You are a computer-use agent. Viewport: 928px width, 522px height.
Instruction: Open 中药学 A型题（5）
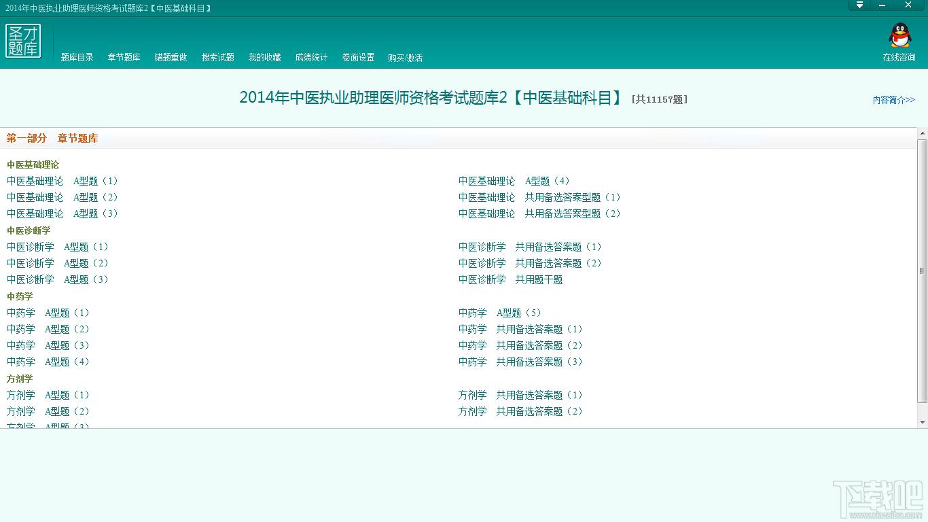coord(499,313)
